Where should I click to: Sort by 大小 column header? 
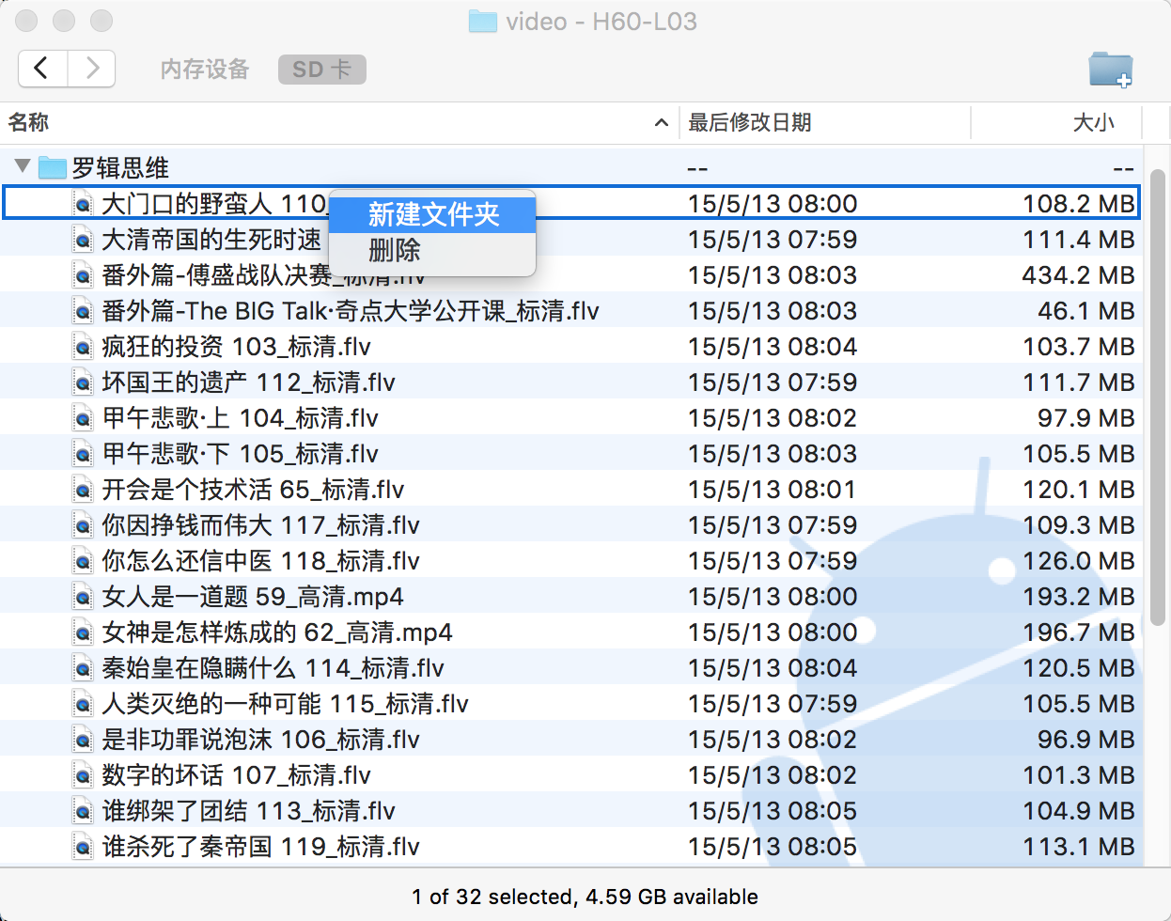point(1094,122)
